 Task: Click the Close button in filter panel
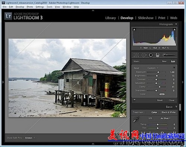171,100
